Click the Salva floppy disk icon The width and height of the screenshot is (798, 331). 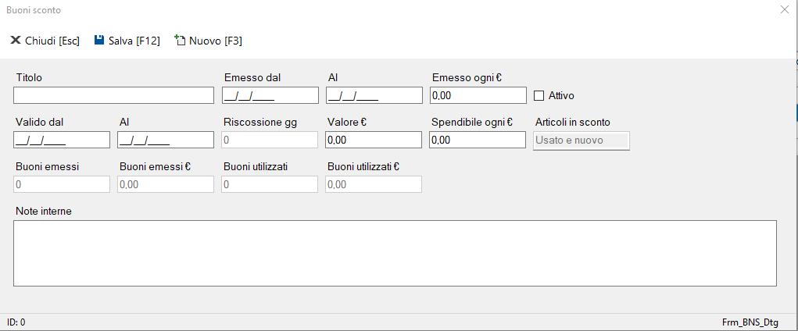point(99,41)
